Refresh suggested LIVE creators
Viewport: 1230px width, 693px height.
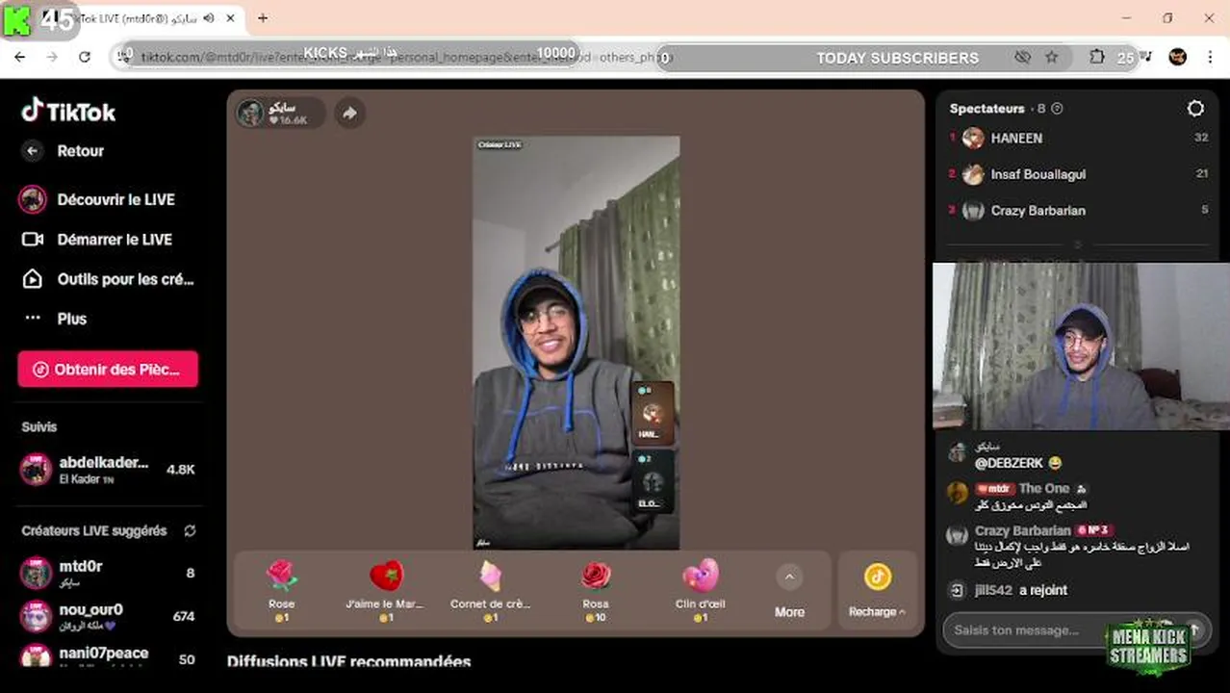point(190,530)
